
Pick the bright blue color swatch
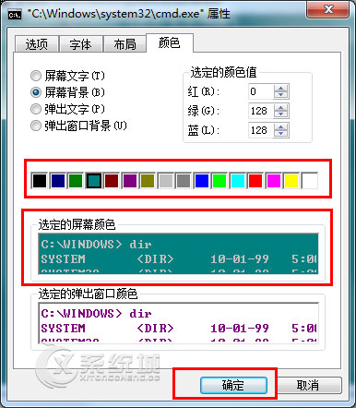click(x=201, y=181)
